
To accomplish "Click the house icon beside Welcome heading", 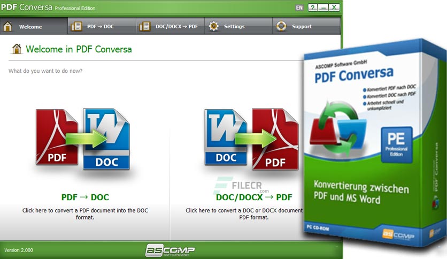I will [x=17, y=49].
